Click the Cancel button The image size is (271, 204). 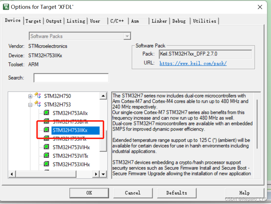[x=133, y=193]
